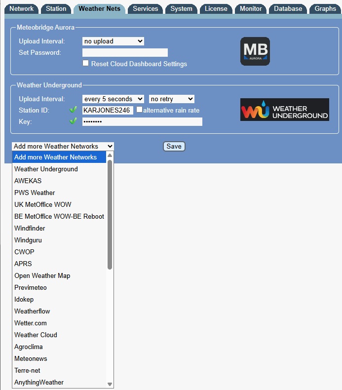This screenshot has width=342, height=390.
Task: Open the 'every 5 seconds' interval dropdown
Action: coord(113,99)
